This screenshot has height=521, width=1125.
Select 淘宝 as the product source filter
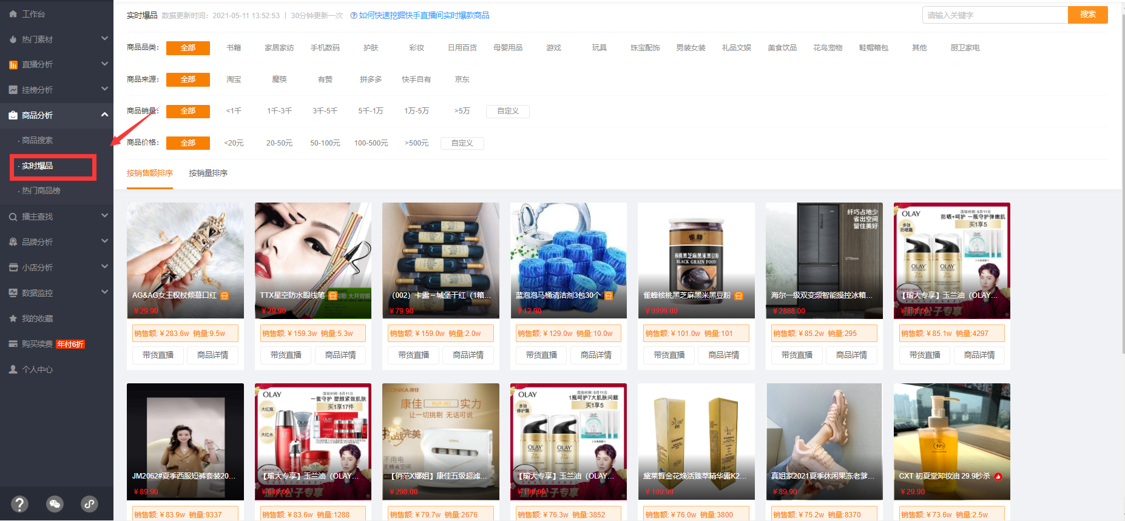(234, 79)
